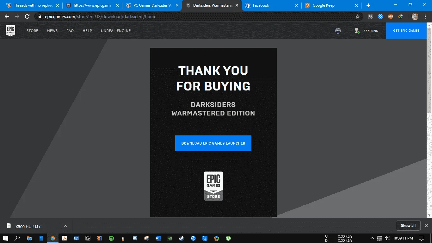The height and width of the screenshot is (243, 432).
Task: Open a new browser tab
Action: (368, 5)
